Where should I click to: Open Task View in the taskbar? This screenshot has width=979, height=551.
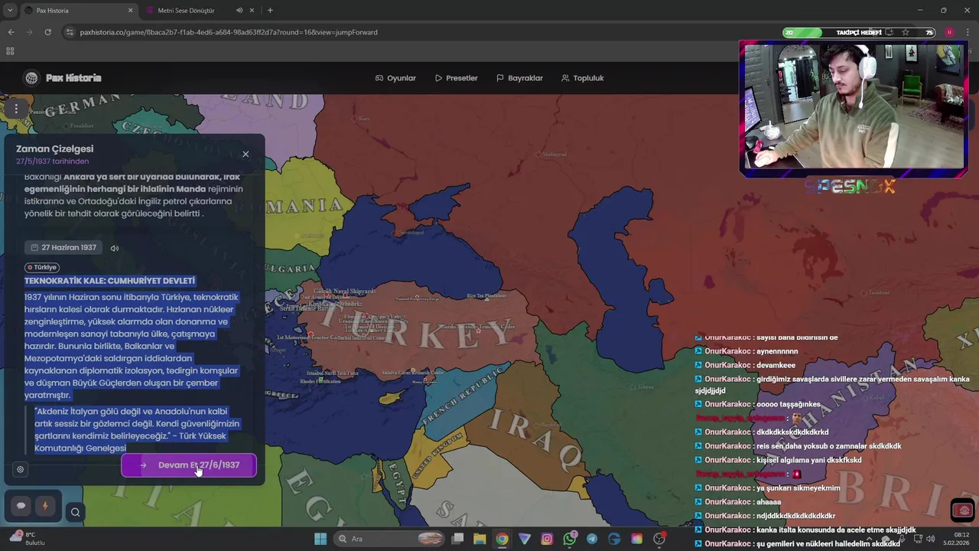point(457,539)
